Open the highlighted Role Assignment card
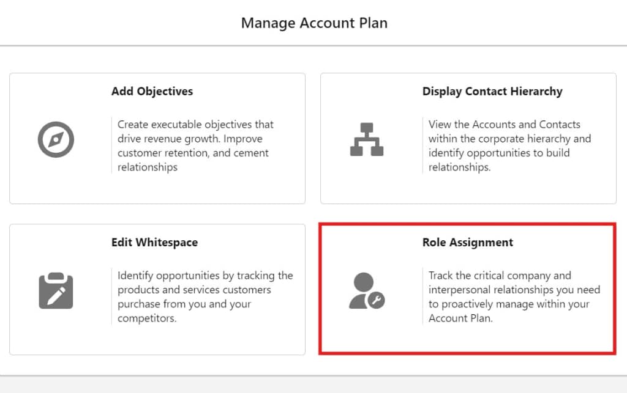This screenshot has width=627, height=393. [468, 289]
